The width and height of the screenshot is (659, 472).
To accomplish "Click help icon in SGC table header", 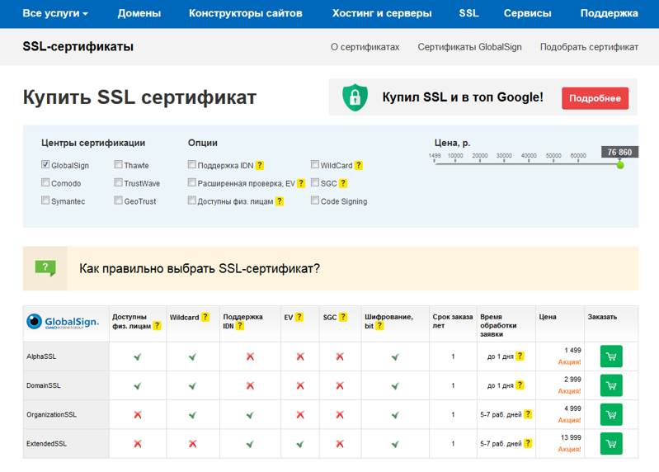I will coord(343,317).
